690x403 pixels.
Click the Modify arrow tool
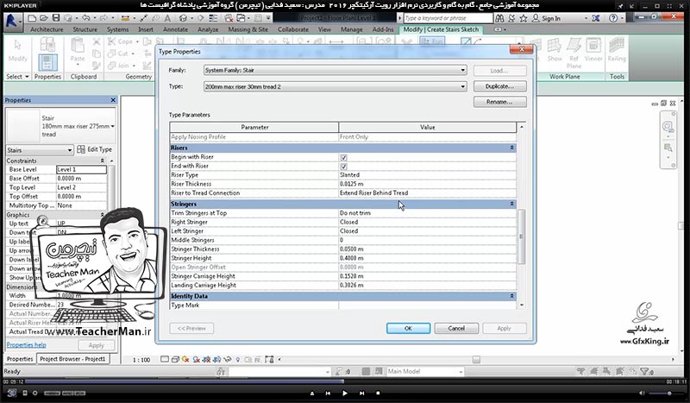pos(17,52)
